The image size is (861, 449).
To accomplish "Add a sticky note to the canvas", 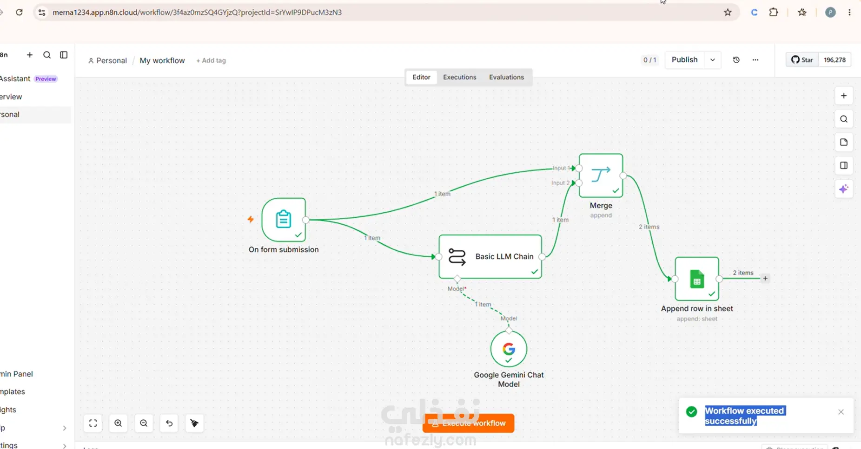I will 844,142.
